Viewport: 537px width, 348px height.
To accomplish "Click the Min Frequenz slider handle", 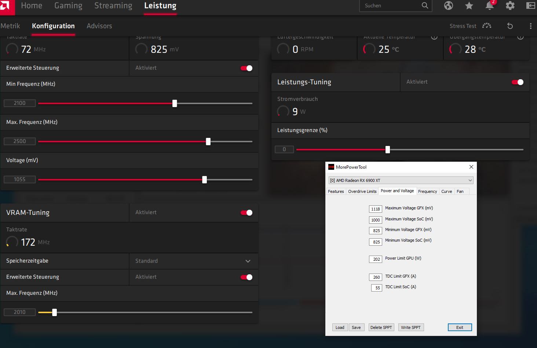I will pyautogui.click(x=175, y=103).
